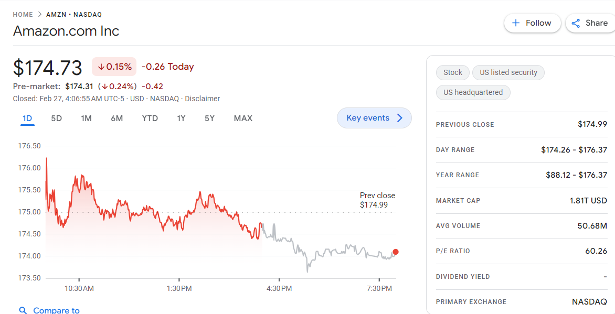The height and width of the screenshot is (314, 615).
Task: Click the share icon
Action: pyautogui.click(x=576, y=23)
